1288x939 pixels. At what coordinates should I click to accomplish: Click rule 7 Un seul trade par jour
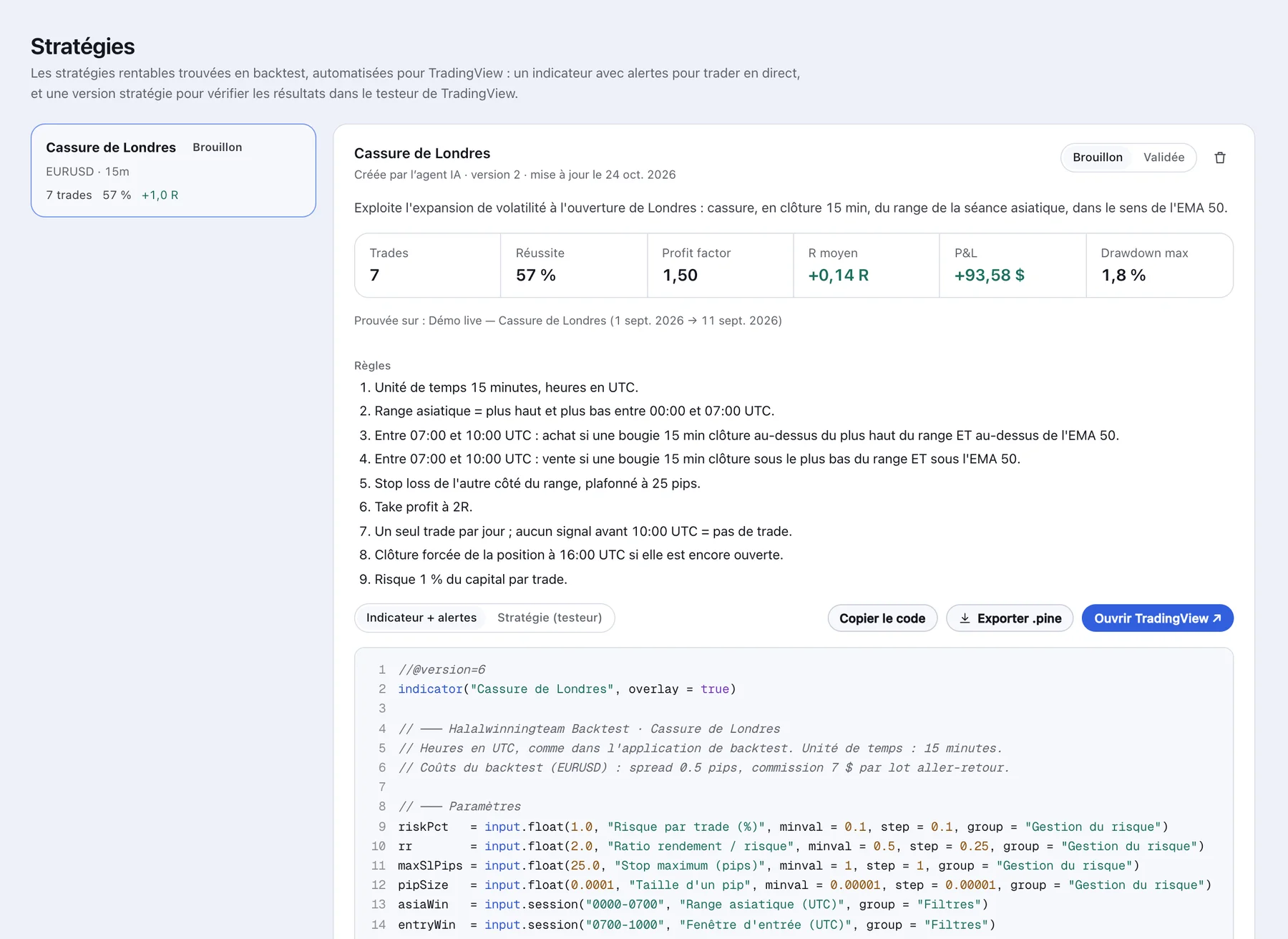click(x=575, y=531)
